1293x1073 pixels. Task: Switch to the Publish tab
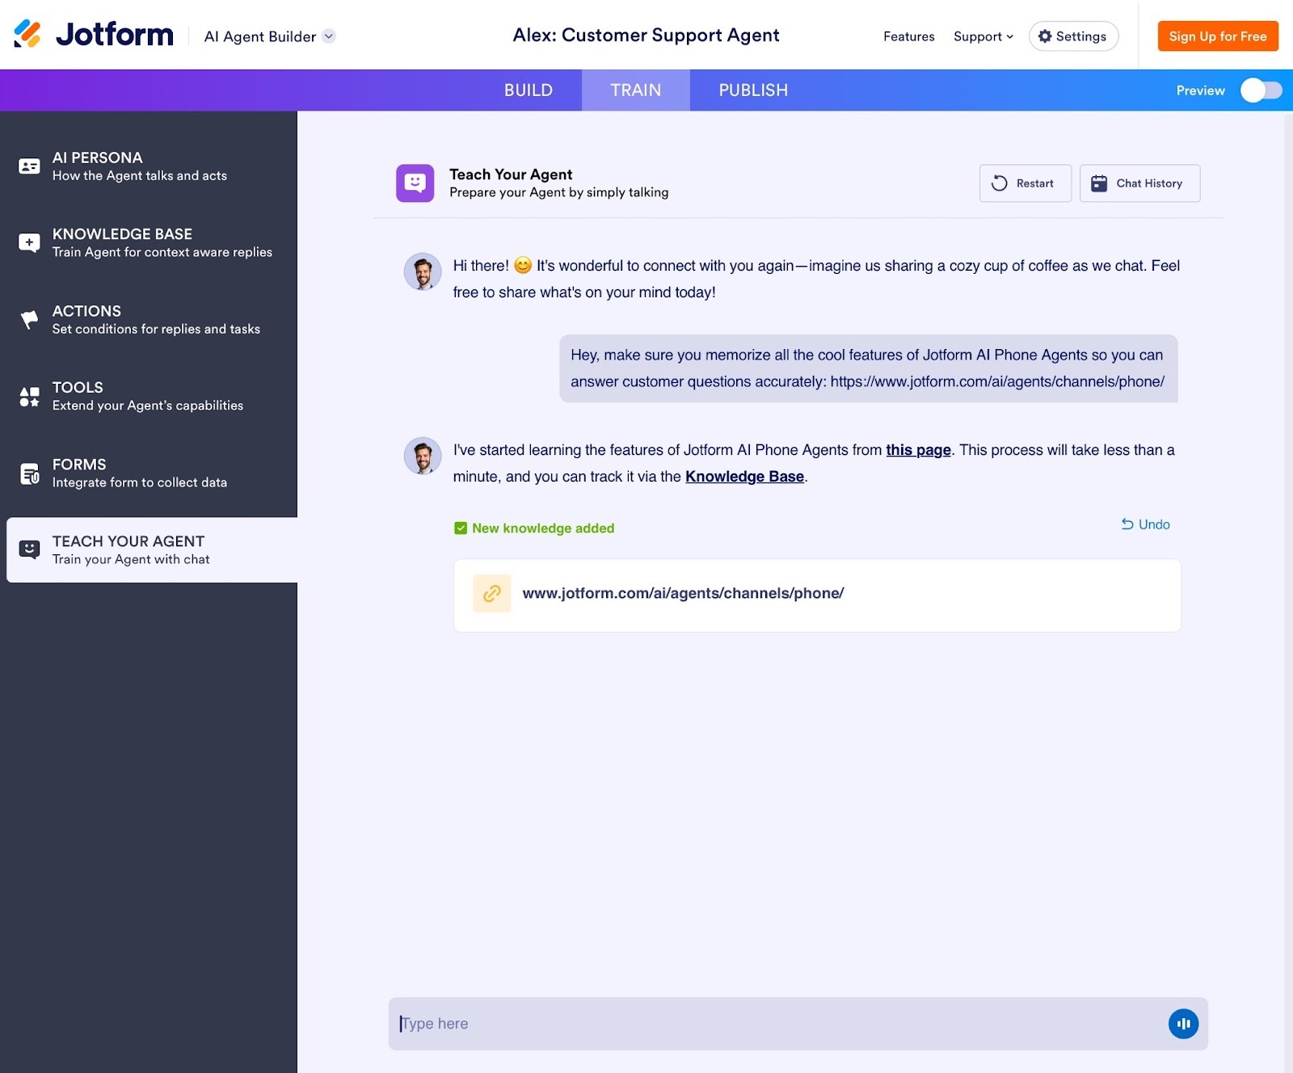pyautogui.click(x=752, y=90)
